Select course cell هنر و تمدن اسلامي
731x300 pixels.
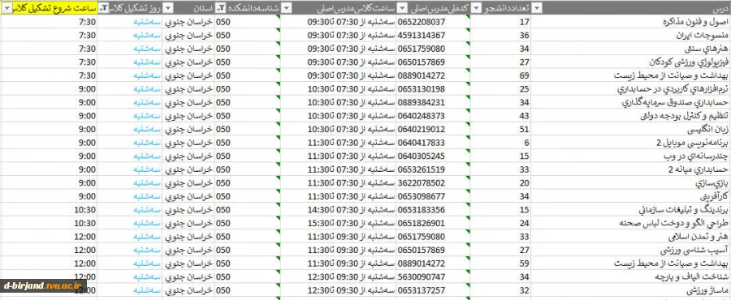[x=631, y=236]
